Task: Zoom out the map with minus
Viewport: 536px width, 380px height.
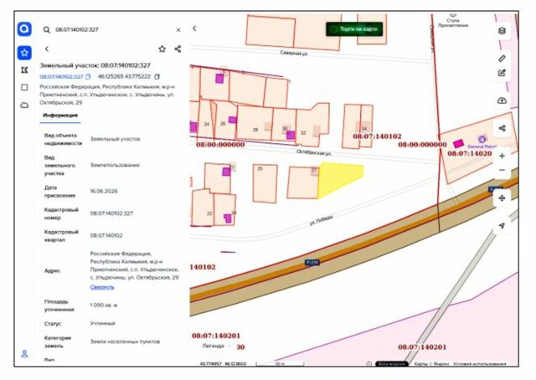Action: click(x=502, y=170)
